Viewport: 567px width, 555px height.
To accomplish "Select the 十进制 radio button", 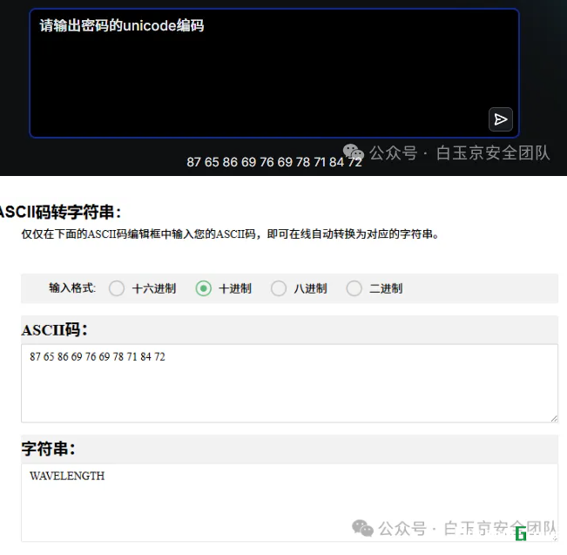I will pyautogui.click(x=204, y=288).
